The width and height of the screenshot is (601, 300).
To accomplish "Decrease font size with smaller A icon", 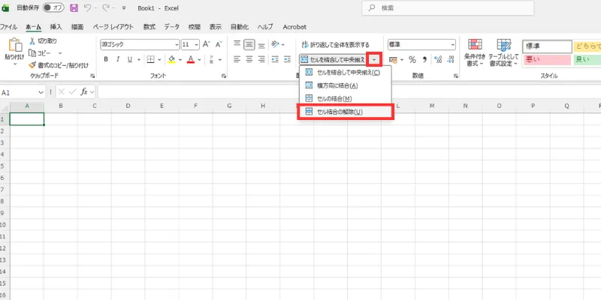I will pyautogui.click(x=219, y=44).
